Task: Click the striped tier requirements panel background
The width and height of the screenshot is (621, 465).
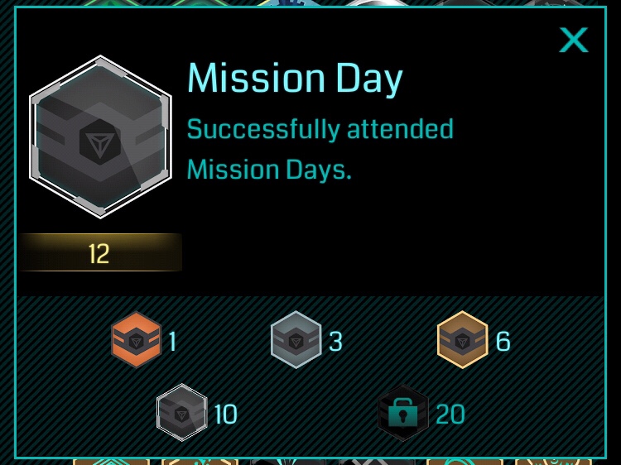Action: pyautogui.click(x=310, y=376)
